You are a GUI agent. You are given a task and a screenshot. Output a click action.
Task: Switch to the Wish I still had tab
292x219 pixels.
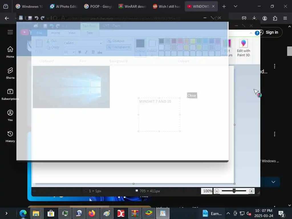[x=167, y=6]
